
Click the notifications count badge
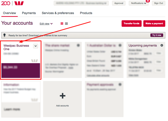[148, 1]
